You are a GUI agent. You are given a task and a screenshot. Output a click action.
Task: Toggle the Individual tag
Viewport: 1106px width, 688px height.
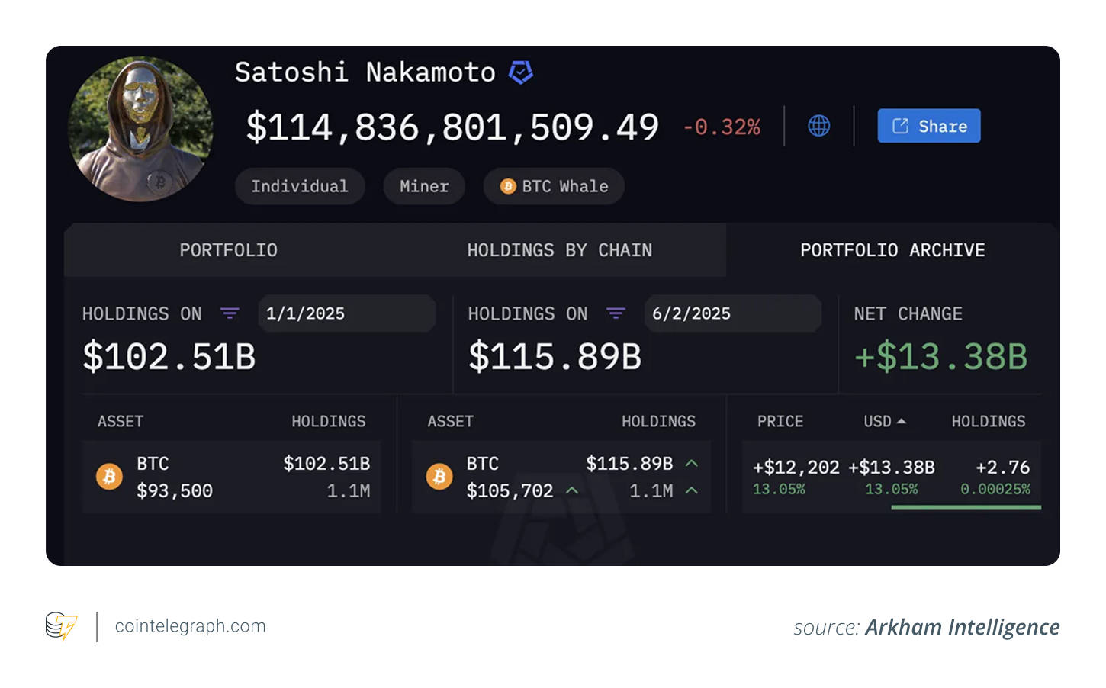click(300, 185)
